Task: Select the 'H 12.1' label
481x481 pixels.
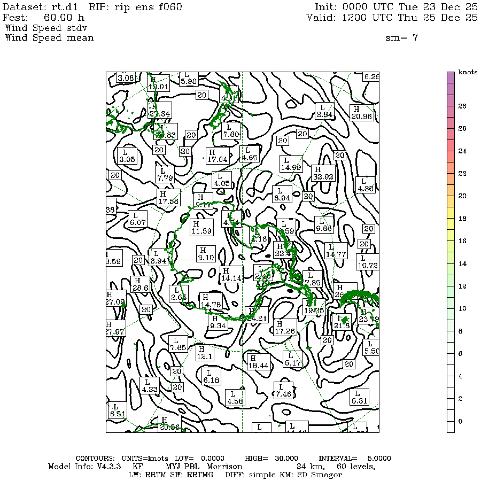Action: [205, 353]
